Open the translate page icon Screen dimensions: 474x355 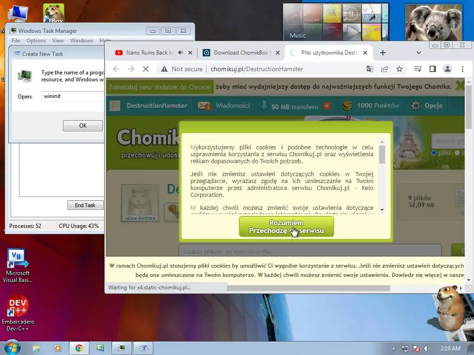[x=369, y=69]
